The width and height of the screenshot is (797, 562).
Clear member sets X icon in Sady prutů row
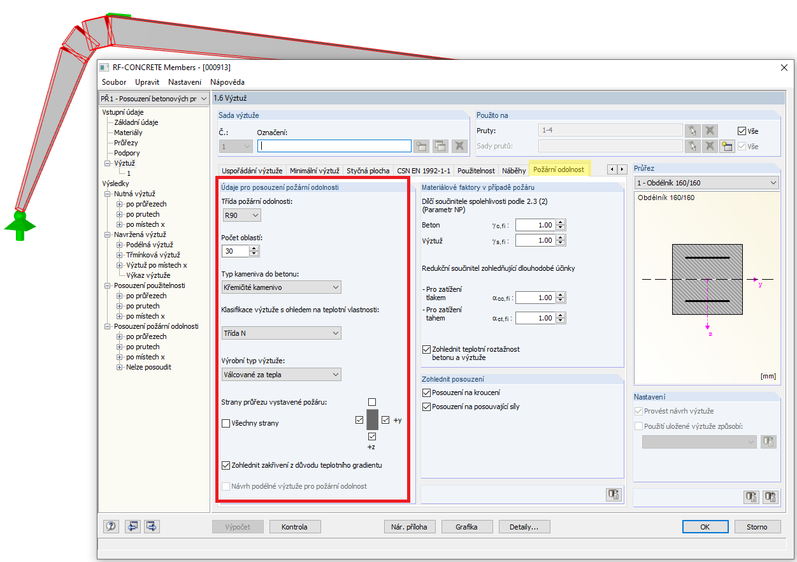pos(710,146)
